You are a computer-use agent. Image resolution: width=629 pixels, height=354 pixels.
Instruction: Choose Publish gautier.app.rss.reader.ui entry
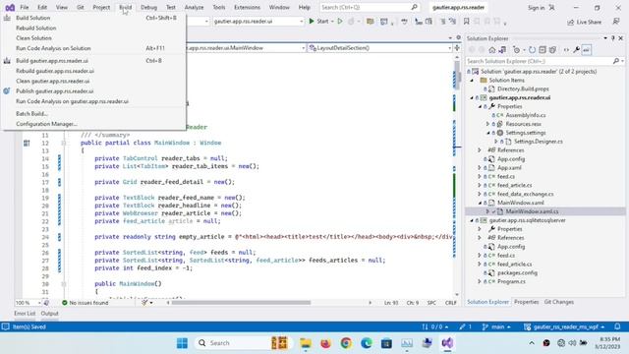click(93, 91)
